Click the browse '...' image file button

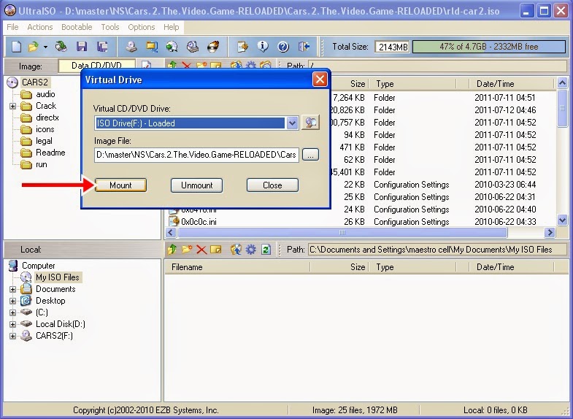tap(310, 155)
